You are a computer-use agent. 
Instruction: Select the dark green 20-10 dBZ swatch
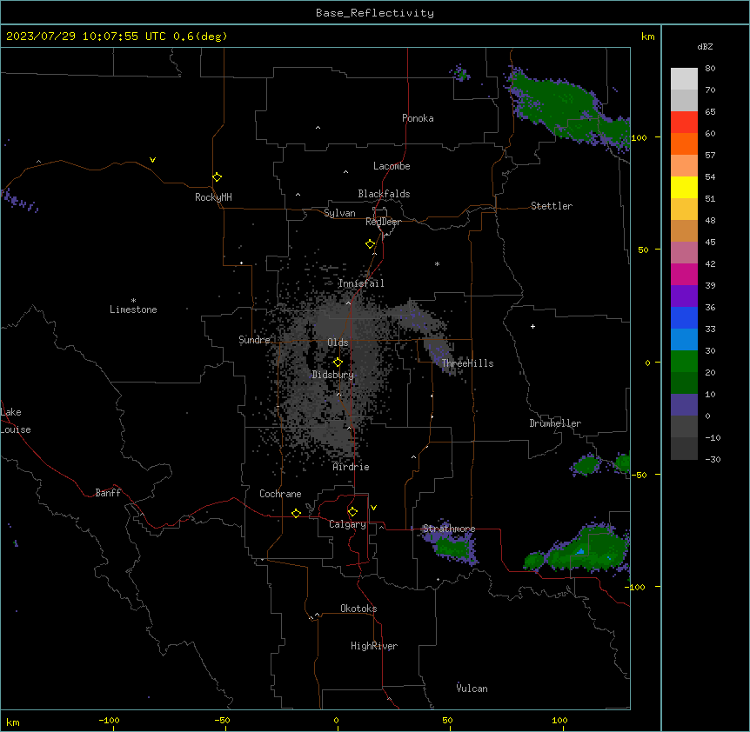pos(684,383)
